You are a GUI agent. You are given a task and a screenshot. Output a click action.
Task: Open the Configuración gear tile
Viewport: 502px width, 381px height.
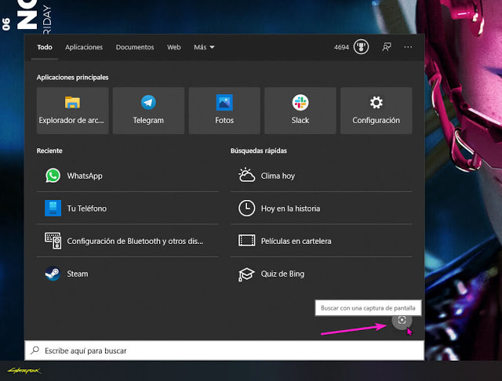376,111
